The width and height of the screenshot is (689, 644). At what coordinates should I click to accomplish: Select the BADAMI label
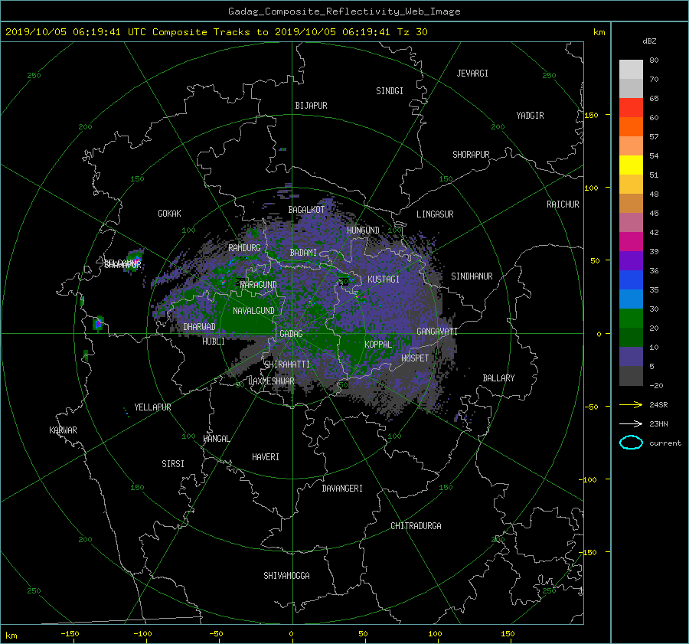click(303, 253)
